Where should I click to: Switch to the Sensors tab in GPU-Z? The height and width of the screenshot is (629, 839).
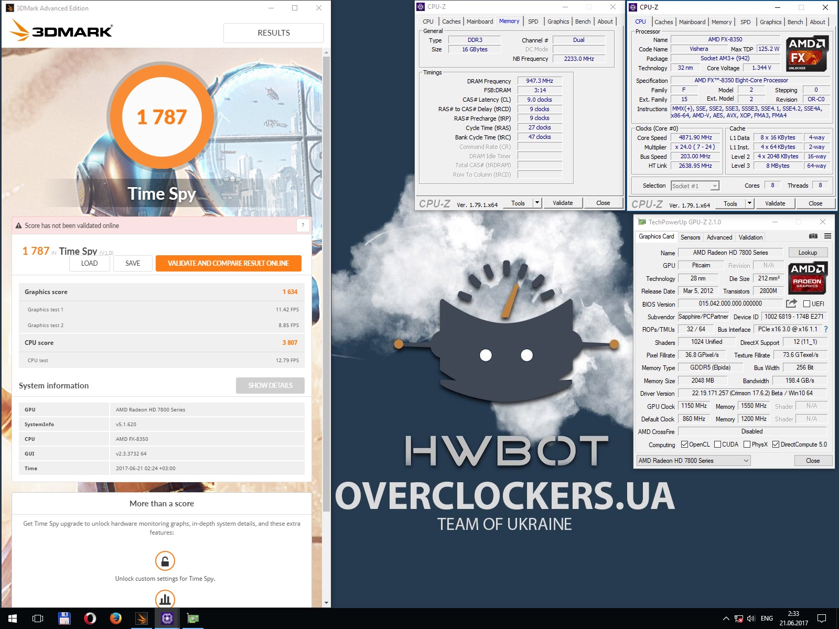tap(690, 237)
